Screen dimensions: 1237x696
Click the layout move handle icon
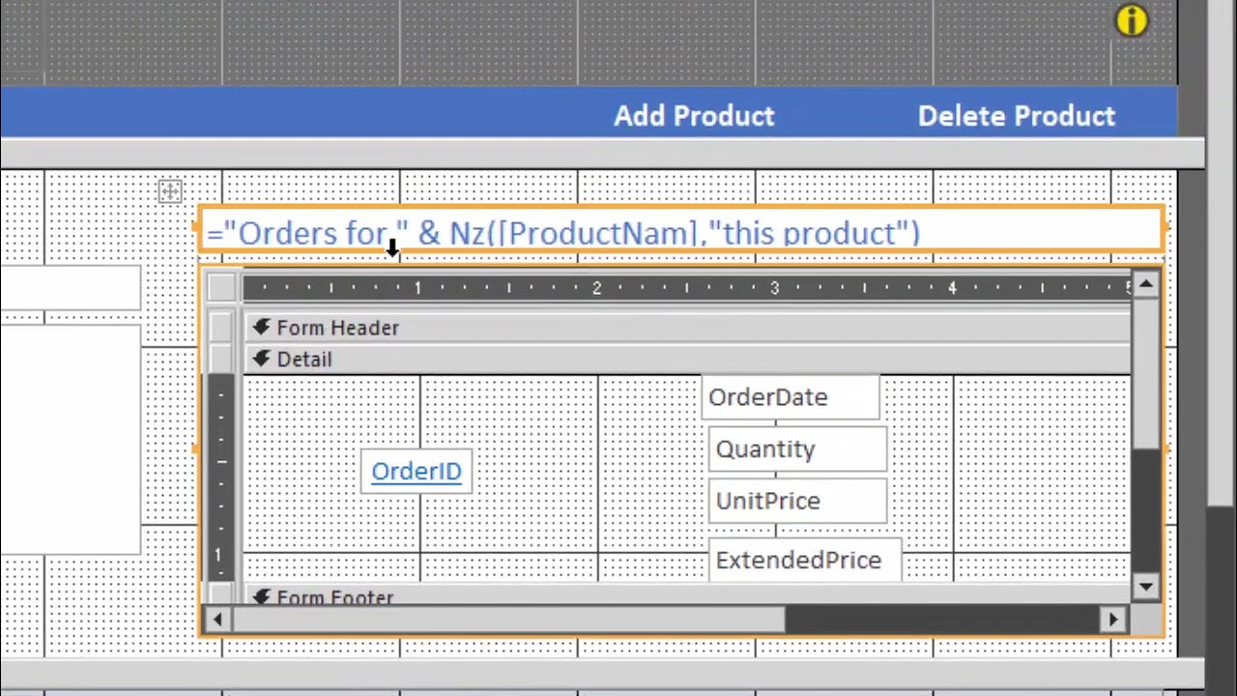[x=170, y=191]
